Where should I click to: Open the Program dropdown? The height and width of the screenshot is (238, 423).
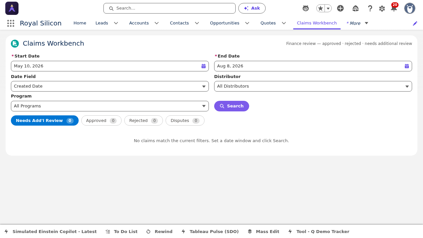pos(110,106)
